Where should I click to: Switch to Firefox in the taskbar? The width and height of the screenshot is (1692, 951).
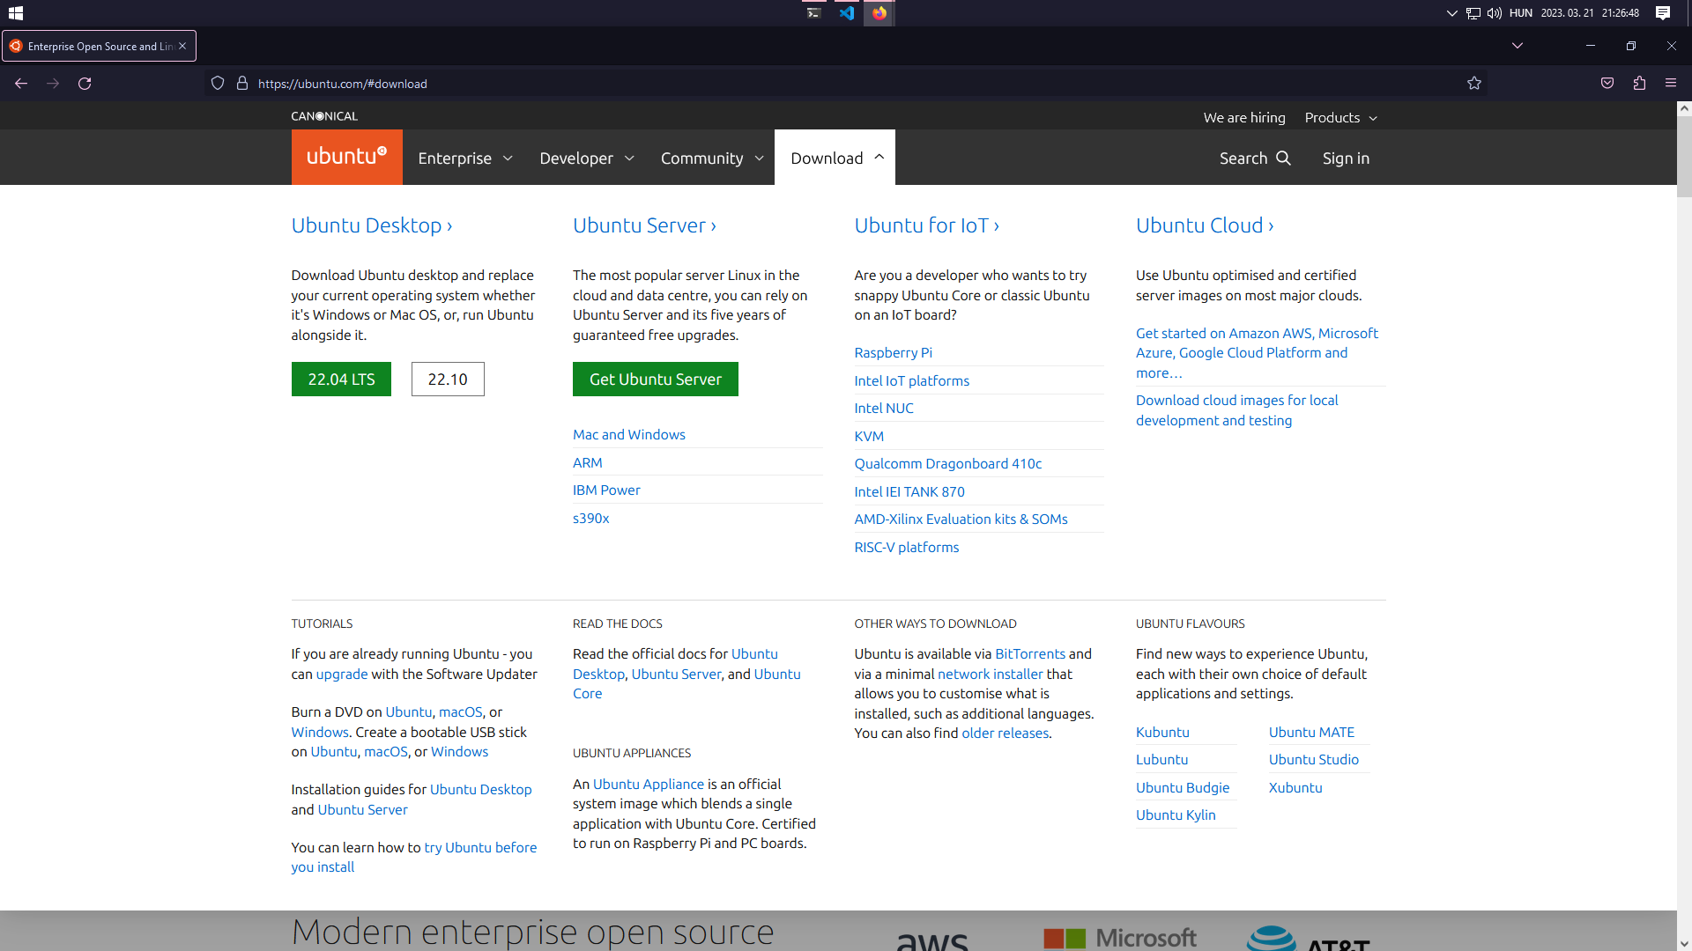click(x=879, y=13)
